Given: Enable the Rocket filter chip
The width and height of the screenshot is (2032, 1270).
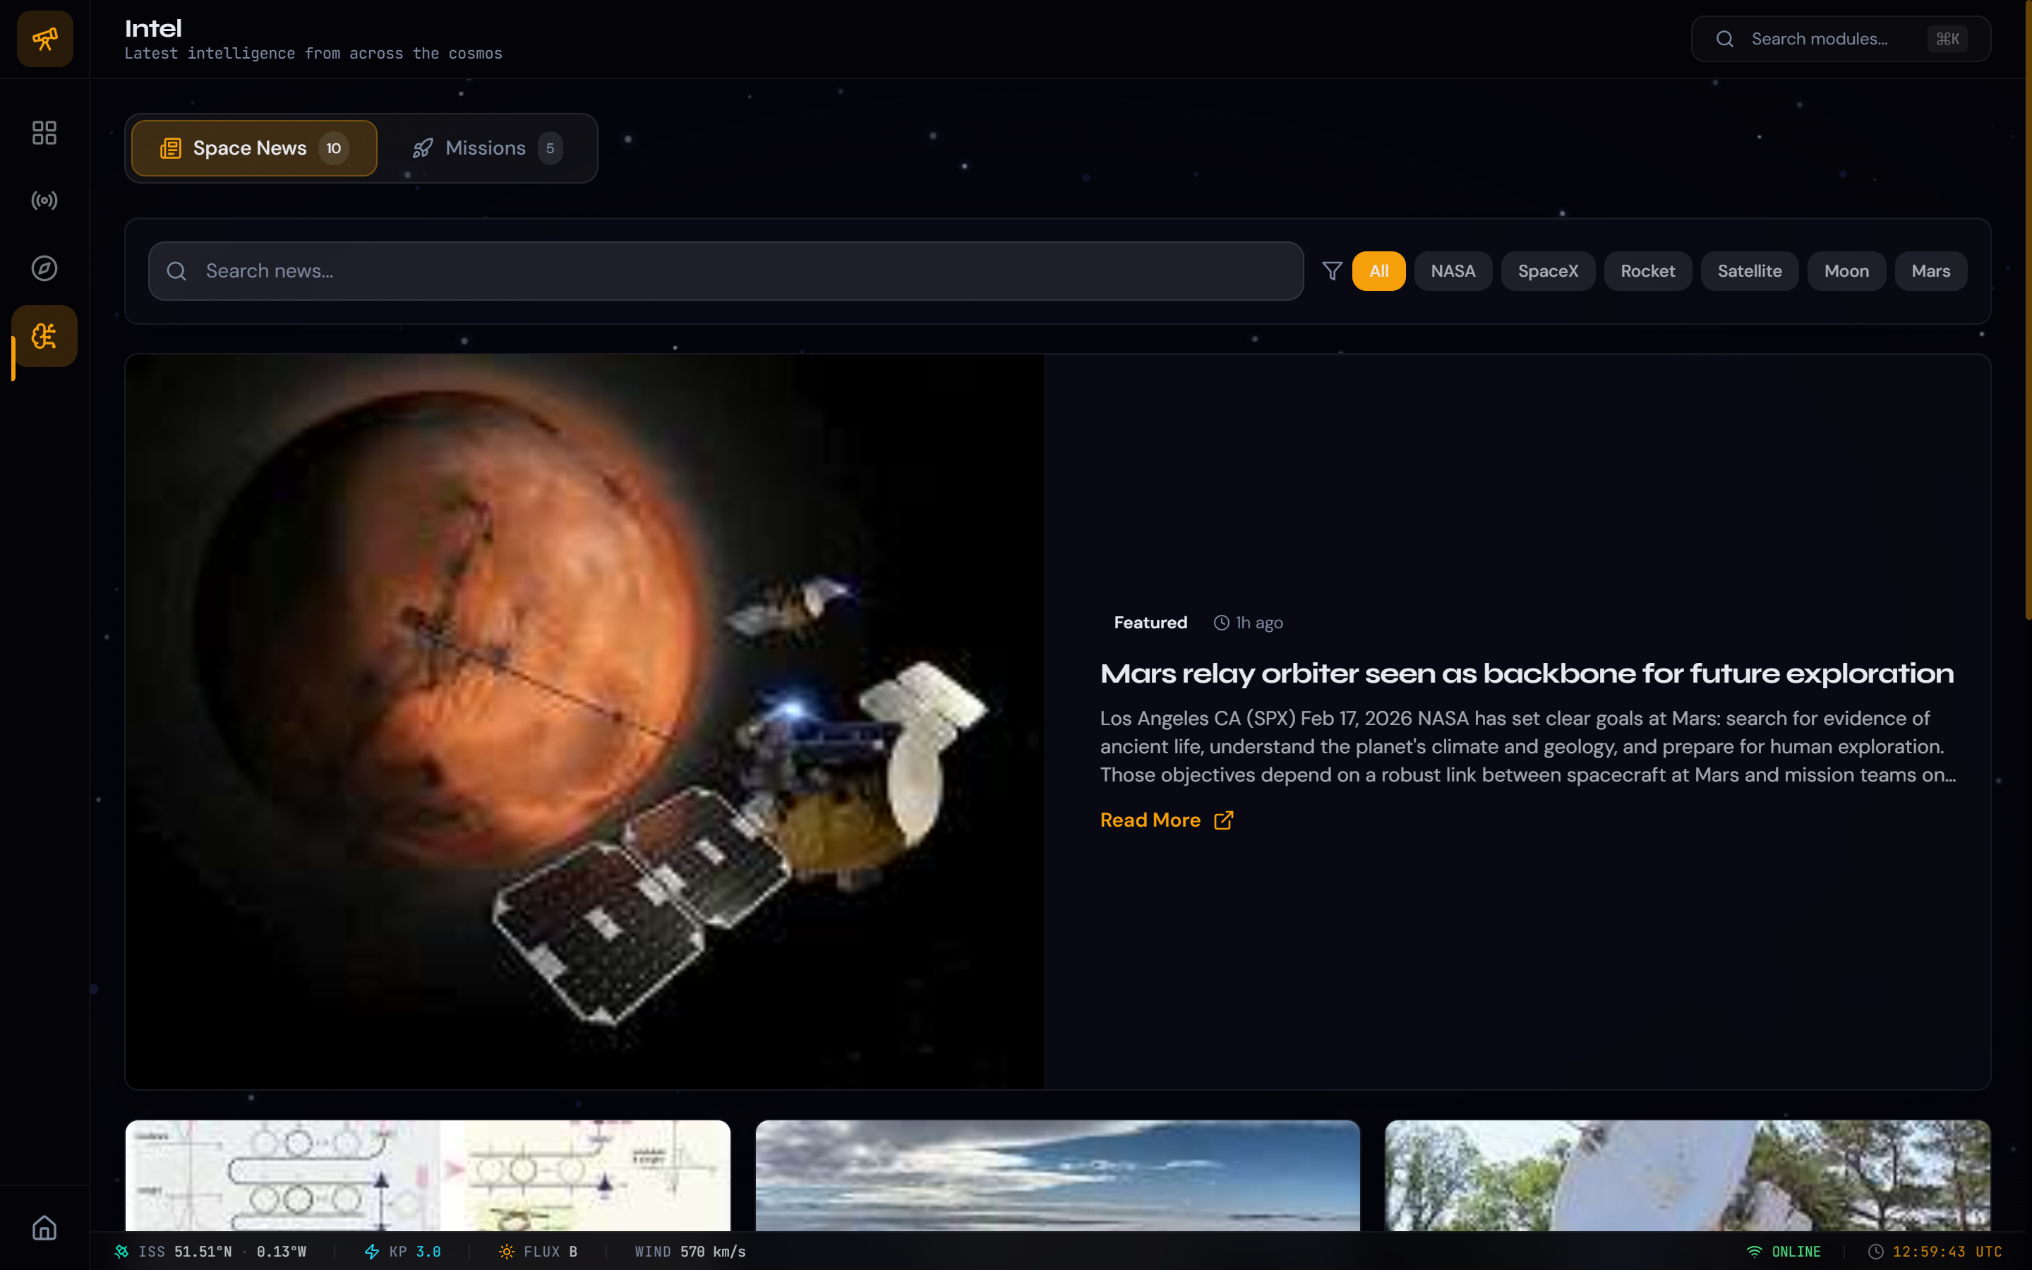Looking at the screenshot, I should coord(1647,270).
